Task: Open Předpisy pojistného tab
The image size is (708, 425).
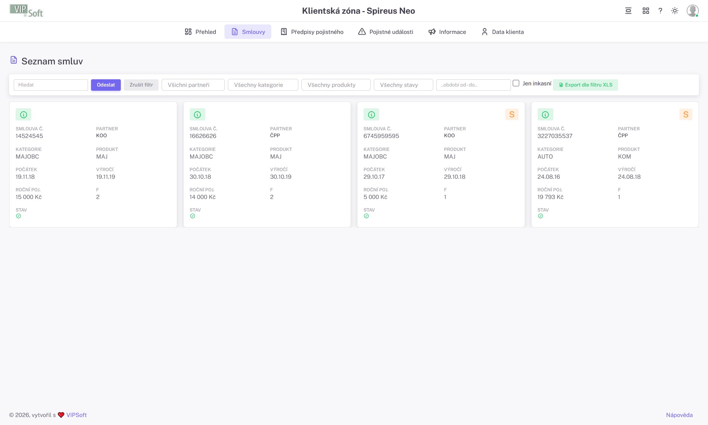Action: tap(312, 32)
